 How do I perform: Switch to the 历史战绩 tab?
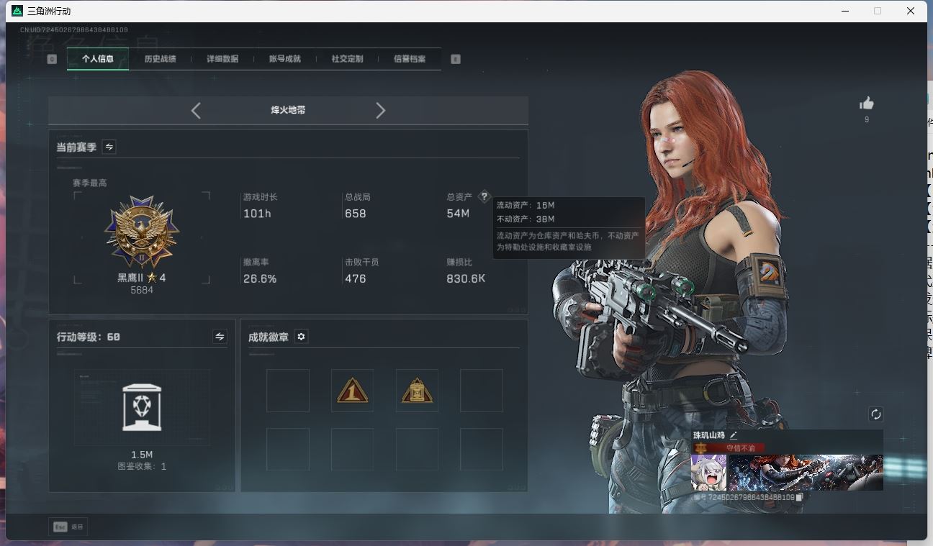(160, 59)
